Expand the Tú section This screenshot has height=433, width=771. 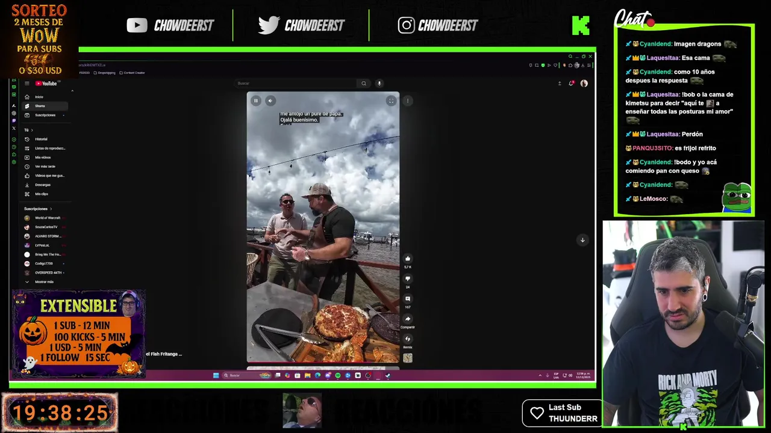pos(28,130)
